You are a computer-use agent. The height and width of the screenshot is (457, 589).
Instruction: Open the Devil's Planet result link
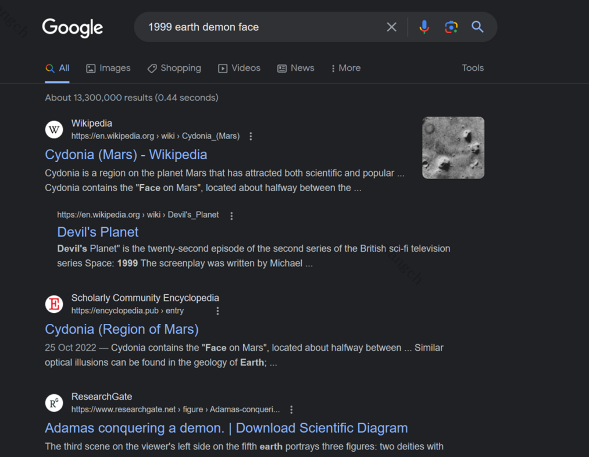click(98, 232)
